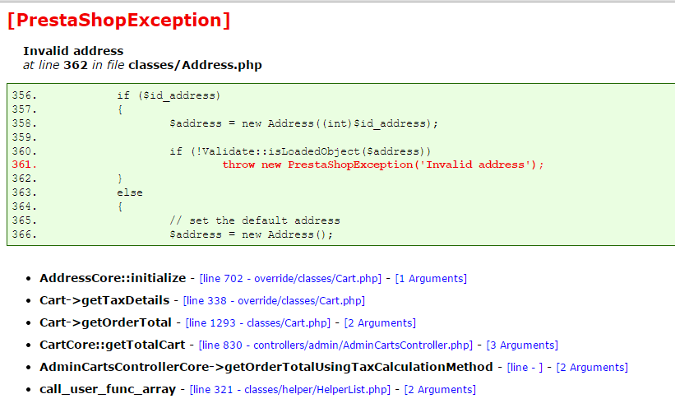Click AddressCore::initialize stack entry

tap(113, 278)
